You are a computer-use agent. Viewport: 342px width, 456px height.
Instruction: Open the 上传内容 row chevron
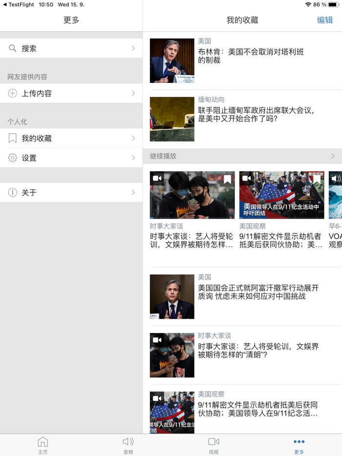(133, 93)
